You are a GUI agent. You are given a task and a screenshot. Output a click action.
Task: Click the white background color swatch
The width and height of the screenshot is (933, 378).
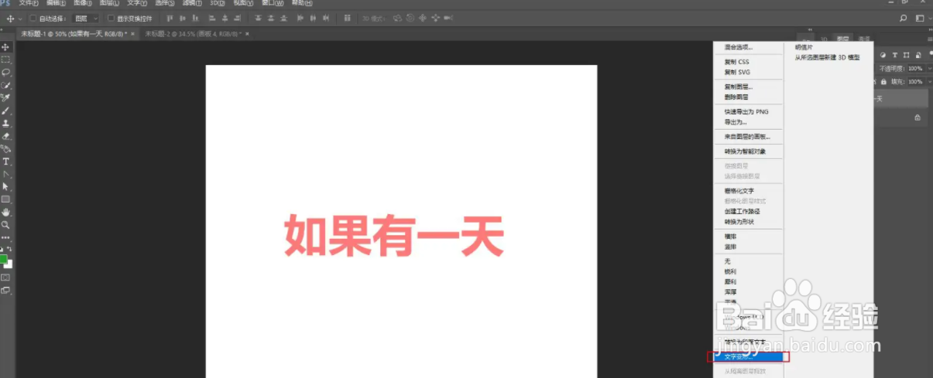pos(9,264)
